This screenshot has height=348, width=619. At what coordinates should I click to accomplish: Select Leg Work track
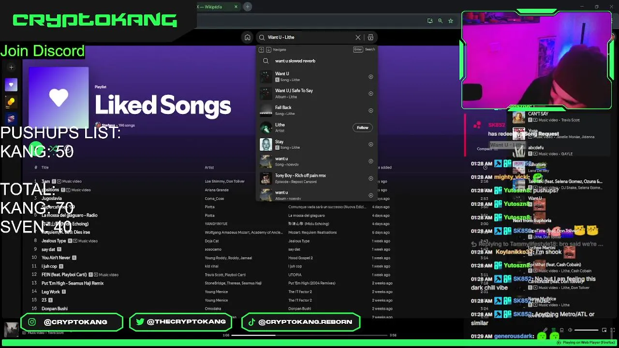tap(213, 291)
